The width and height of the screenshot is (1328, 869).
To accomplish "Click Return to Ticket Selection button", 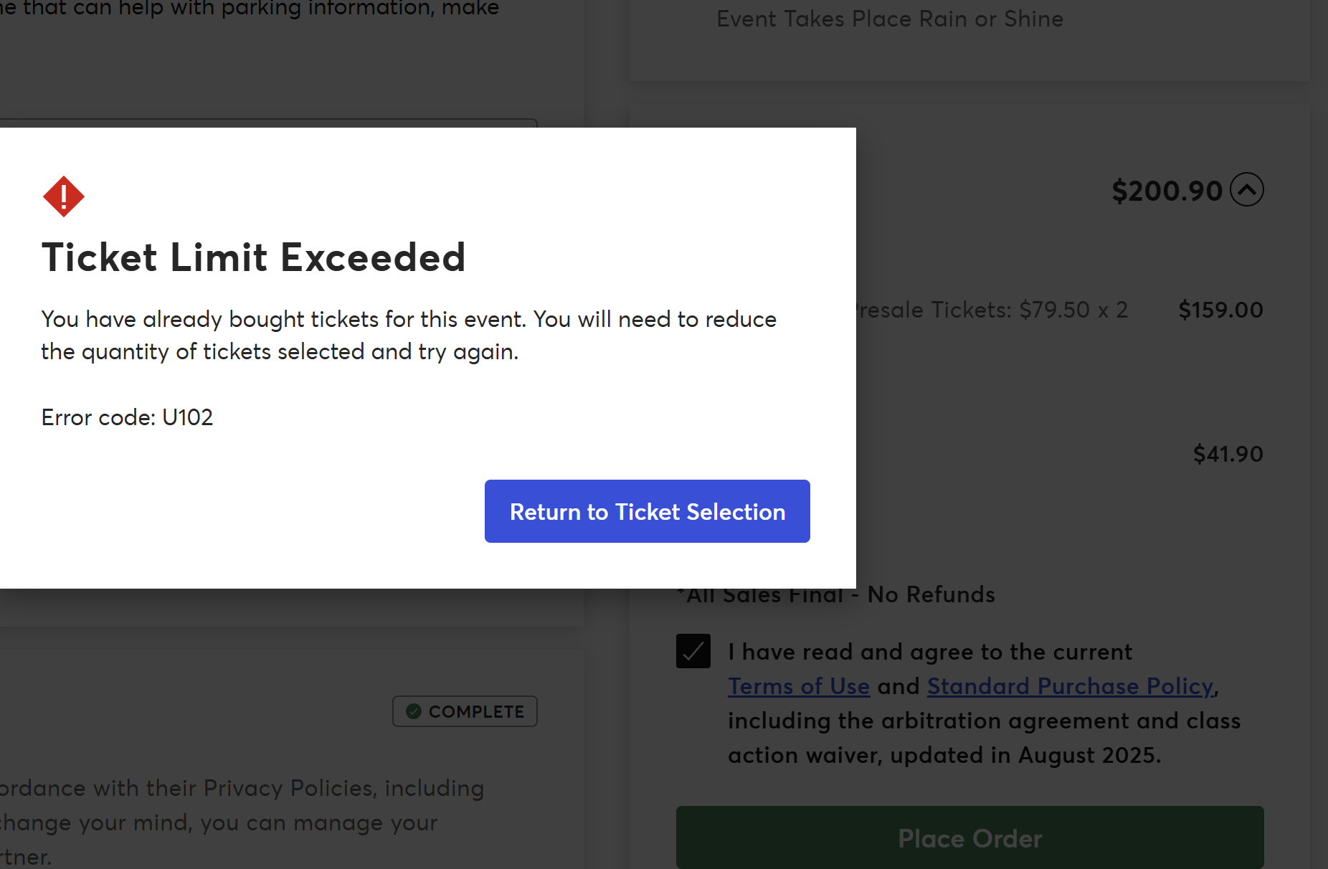I will 647,511.
